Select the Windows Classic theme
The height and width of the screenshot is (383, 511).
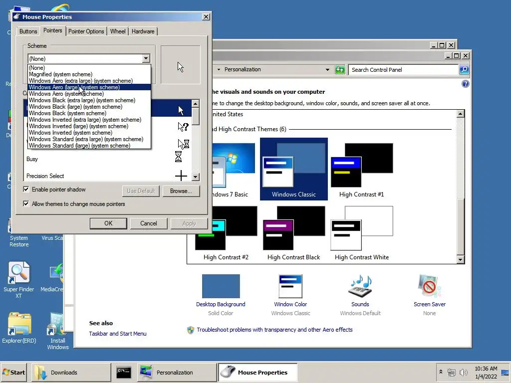pyautogui.click(x=293, y=169)
